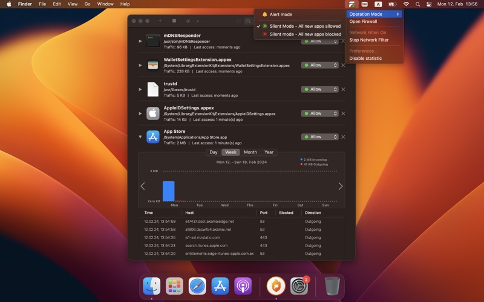Click the mDNSResponder terminal app icon

[153, 40]
